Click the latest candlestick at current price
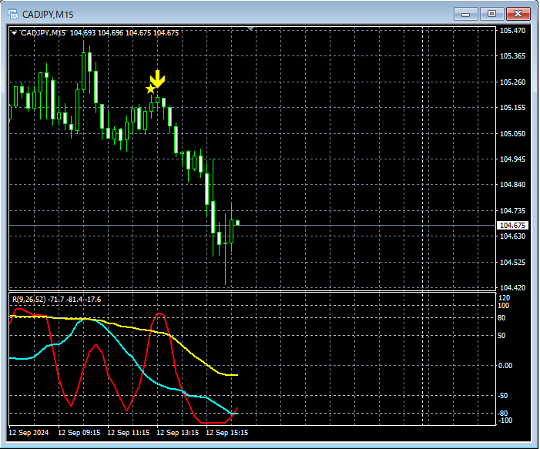The width and height of the screenshot is (540, 449). click(237, 223)
